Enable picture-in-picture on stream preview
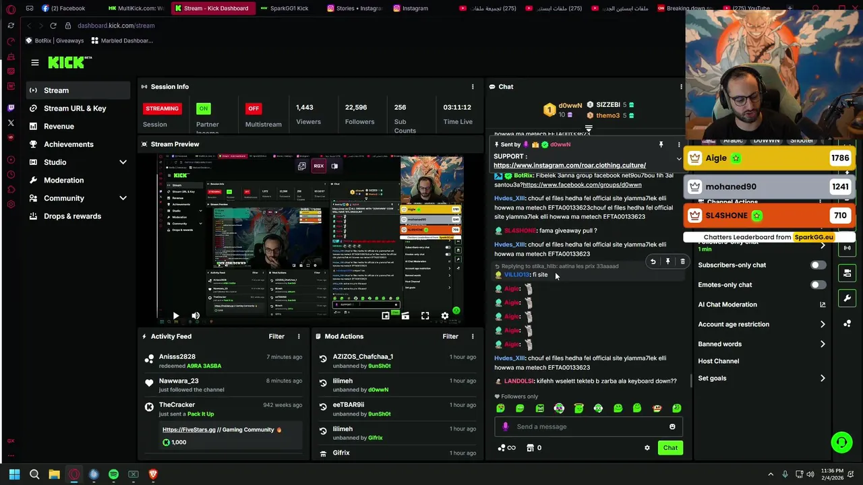Viewport: 863px width, 485px height. [386, 315]
